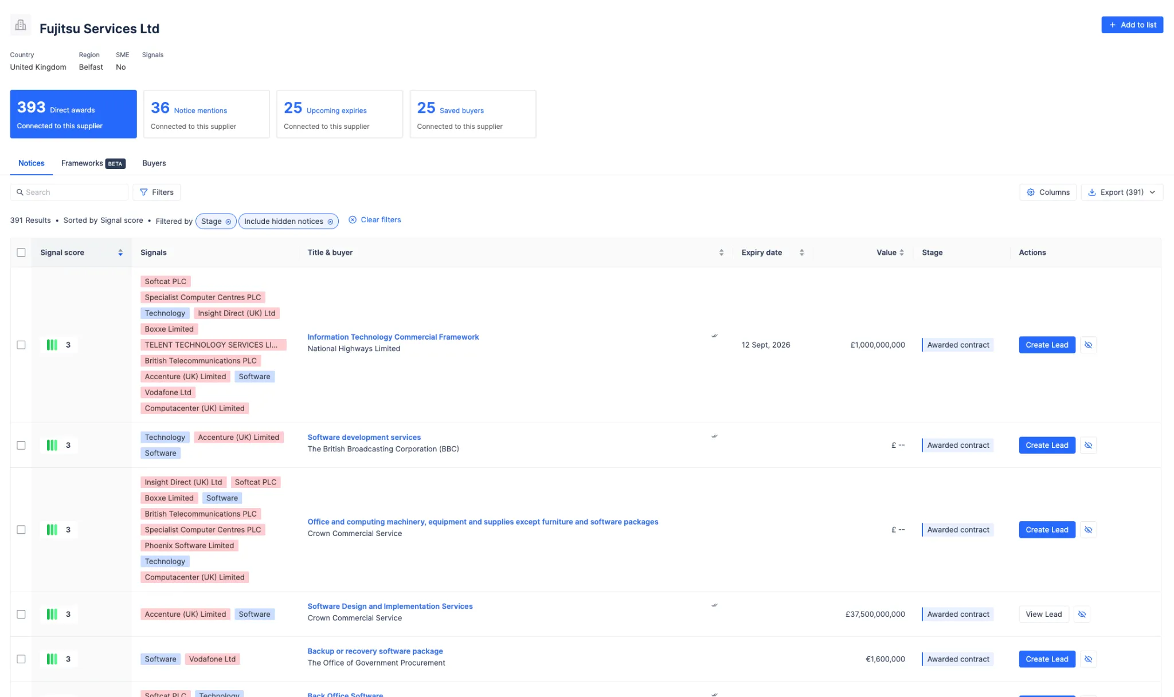
Task: Click the TELENT TECHNOLOGY SERVICES signal tag
Action: pyautogui.click(x=213, y=345)
